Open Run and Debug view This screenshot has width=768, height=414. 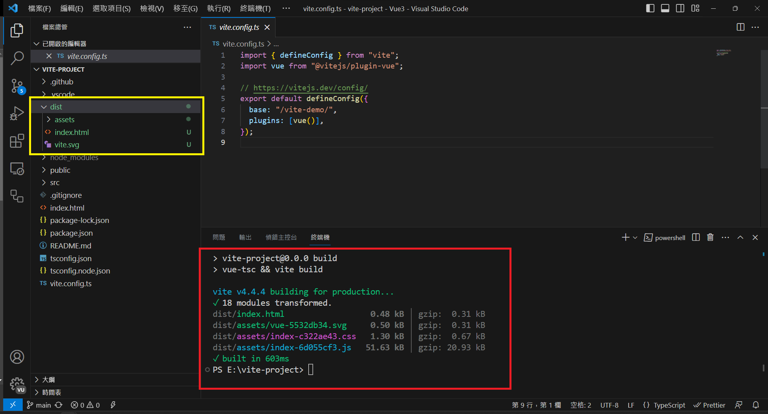tap(17, 113)
